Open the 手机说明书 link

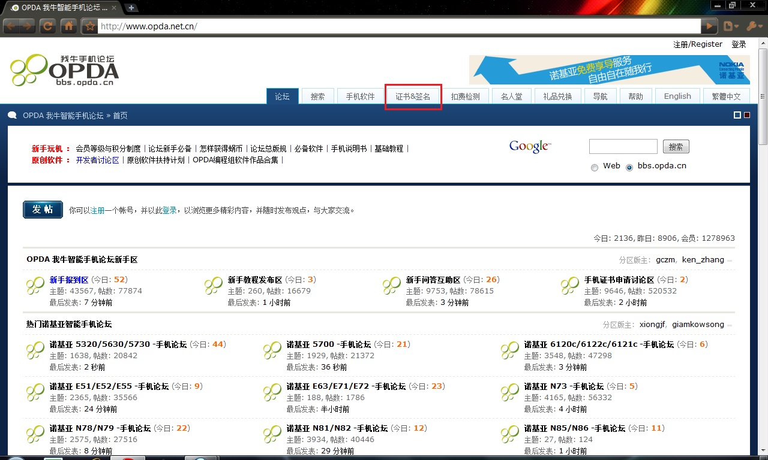349,149
